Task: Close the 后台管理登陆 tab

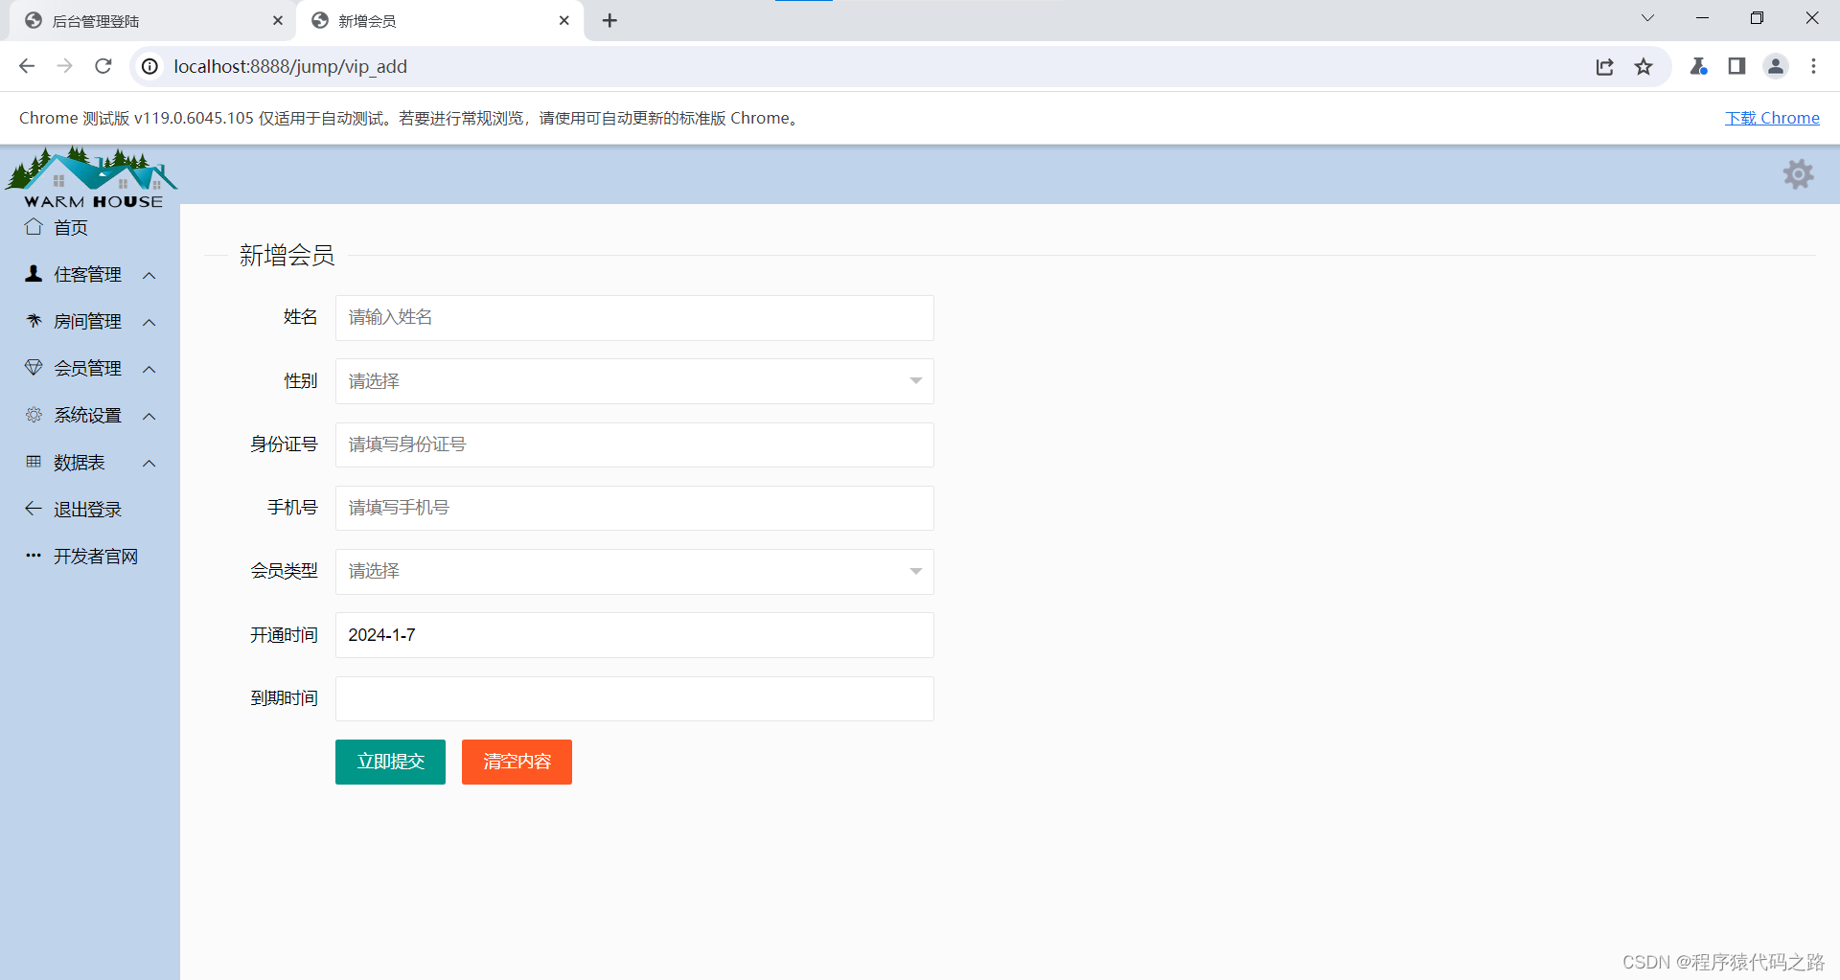Action: [x=278, y=20]
